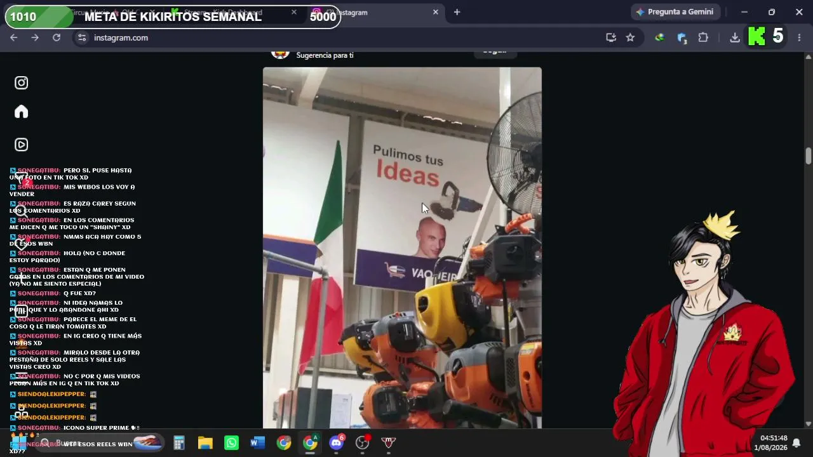Close the Instagram browser tab
This screenshot has width=813, height=457.
pos(436,12)
